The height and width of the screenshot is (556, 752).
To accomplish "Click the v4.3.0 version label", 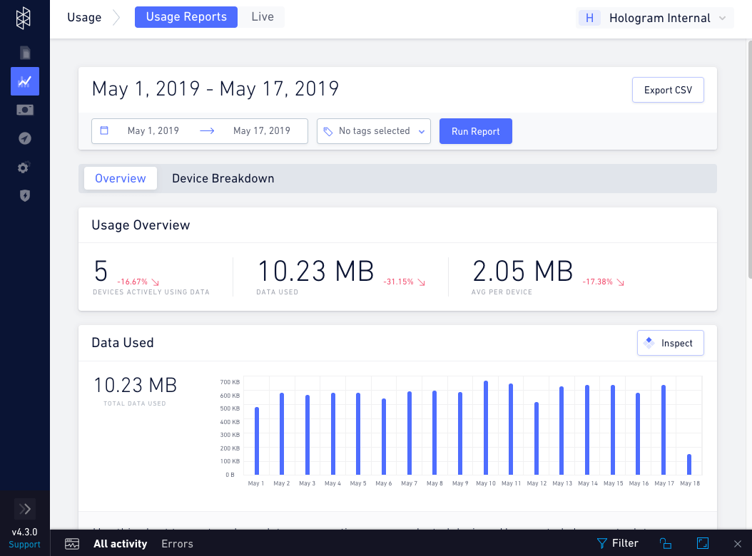I will [x=24, y=532].
